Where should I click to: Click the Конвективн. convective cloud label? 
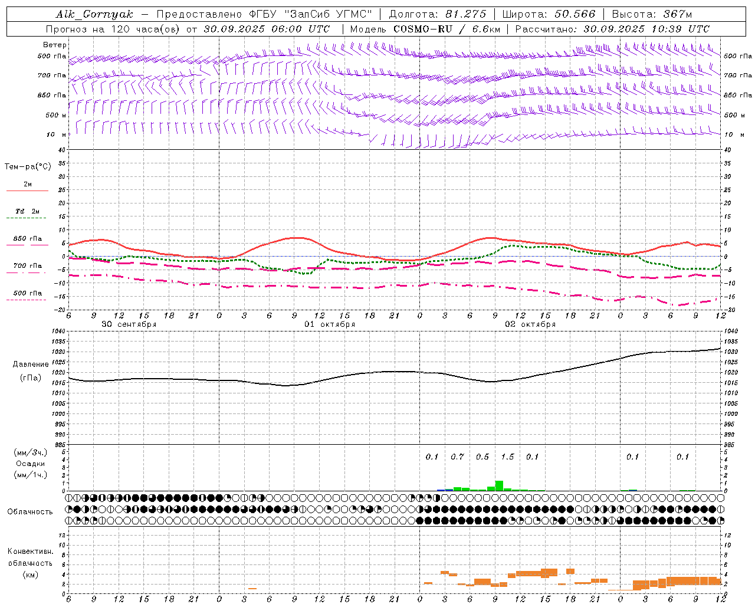pos(30,552)
